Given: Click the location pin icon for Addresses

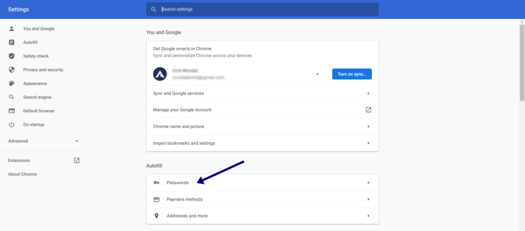Looking at the screenshot, I should point(156,216).
